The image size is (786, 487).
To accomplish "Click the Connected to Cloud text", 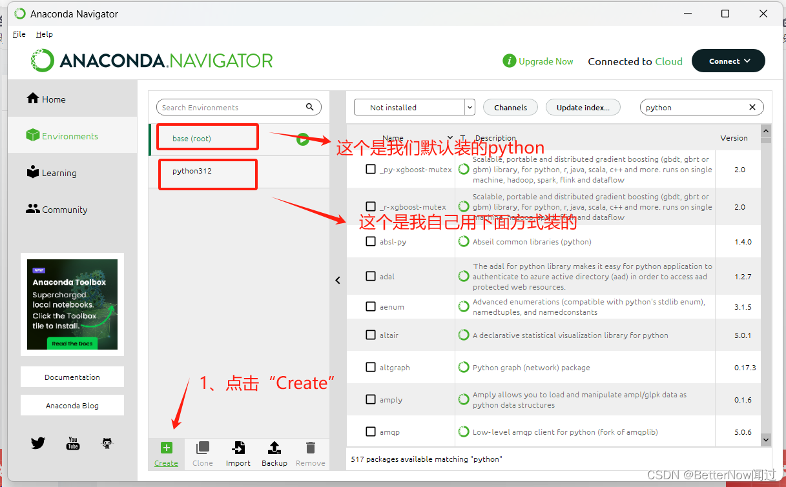I will coord(635,61).
